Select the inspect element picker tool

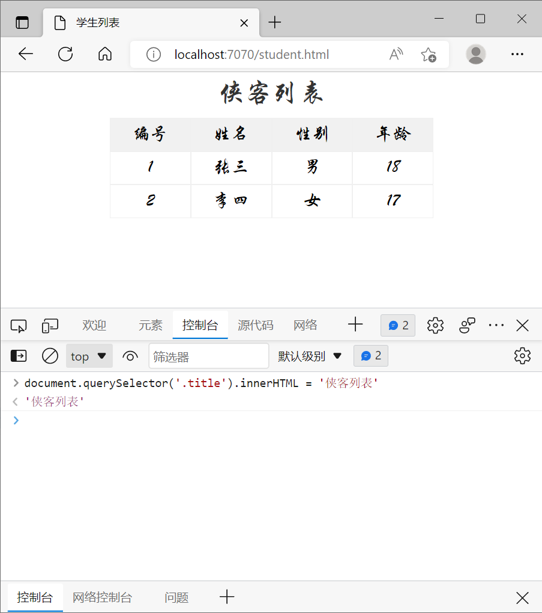[x=19, y=326]
